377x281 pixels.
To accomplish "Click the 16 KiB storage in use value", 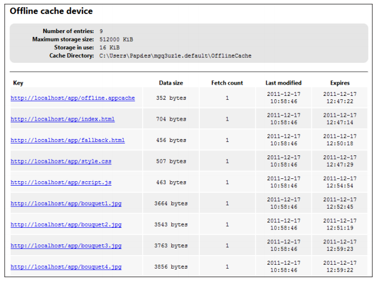I will [x=109, y=48].
